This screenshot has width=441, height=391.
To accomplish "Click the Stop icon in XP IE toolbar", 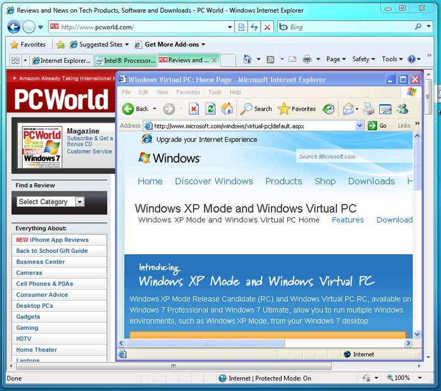I will coord(193,109).
